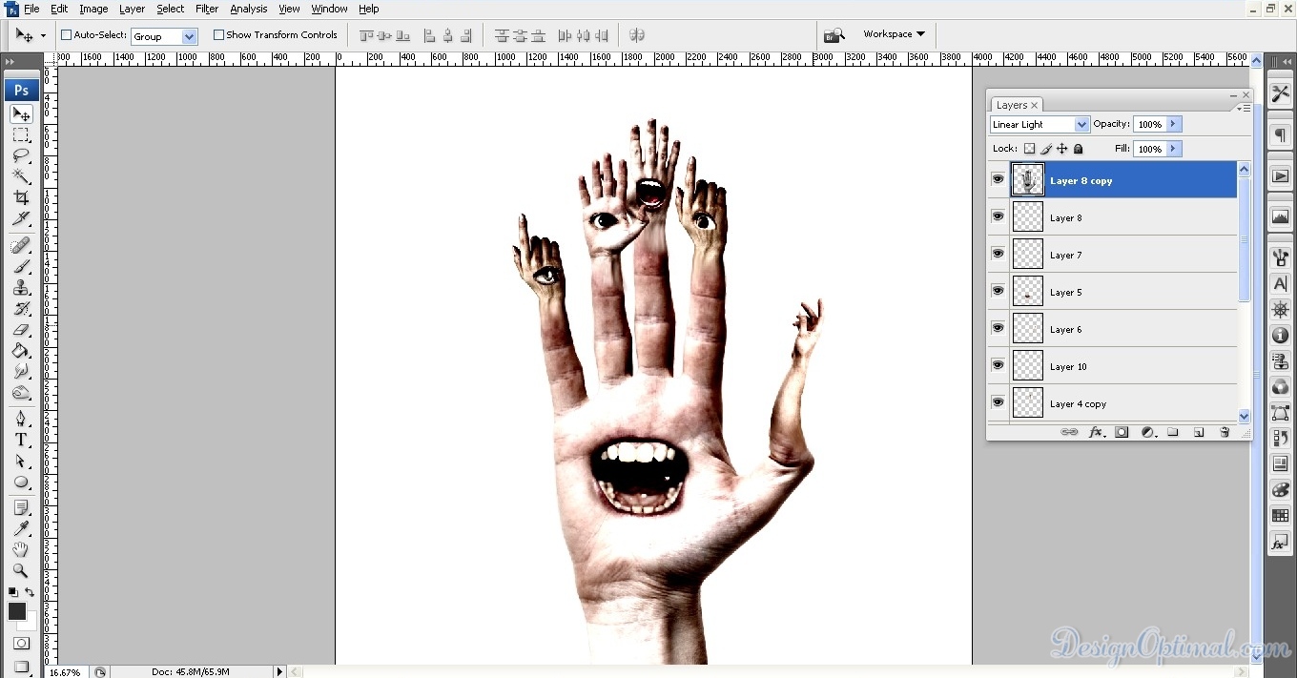
Task: Select the Paint Bucket tool
Action: (x=21, y=351)
